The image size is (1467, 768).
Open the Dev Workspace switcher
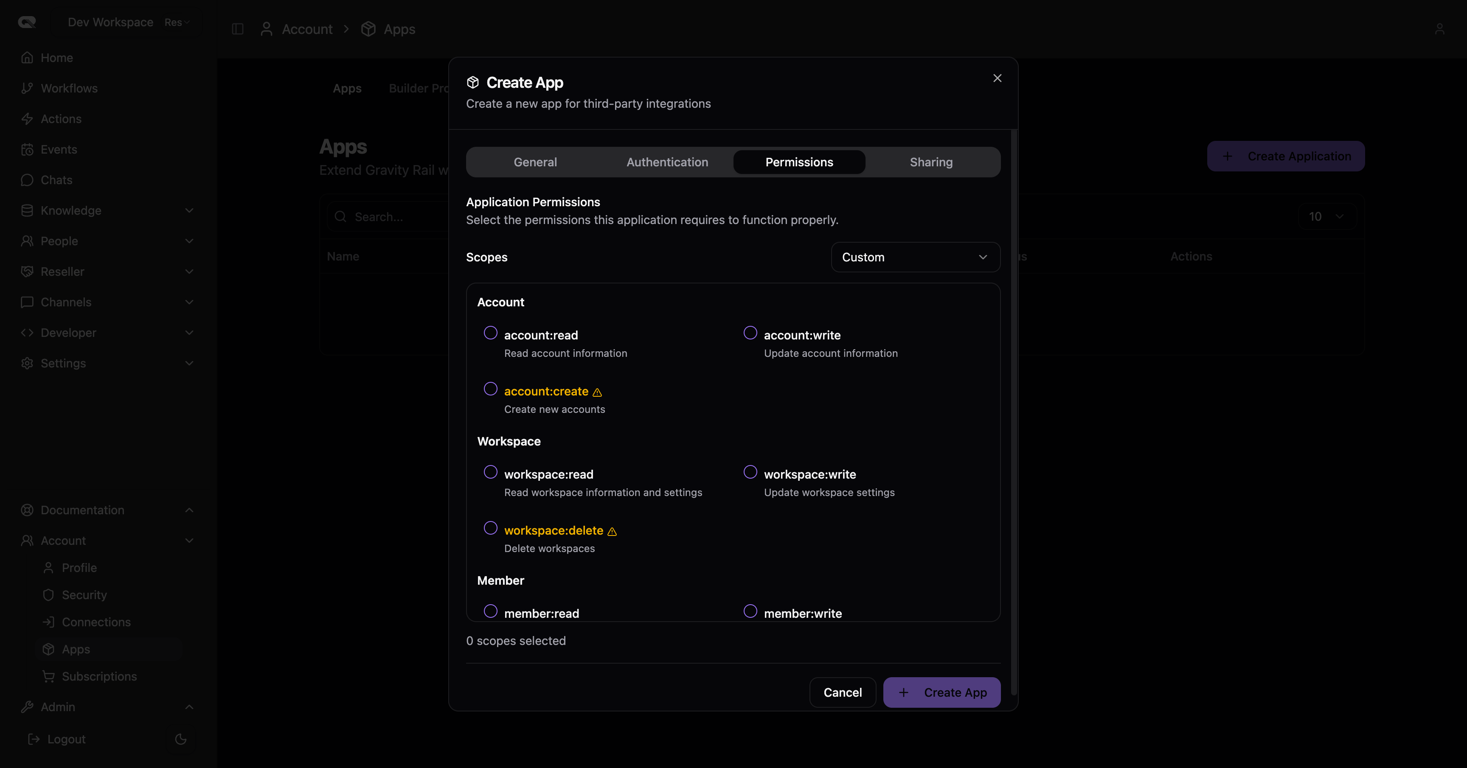[126, 22]
